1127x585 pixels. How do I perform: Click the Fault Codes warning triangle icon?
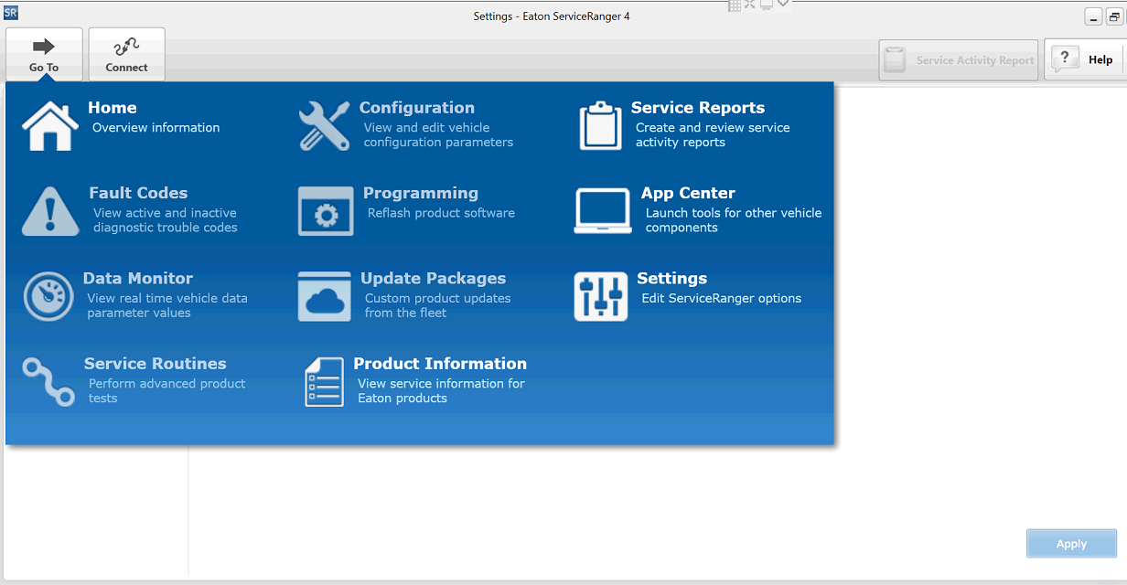pyautogui.click(x=50, y=211)
